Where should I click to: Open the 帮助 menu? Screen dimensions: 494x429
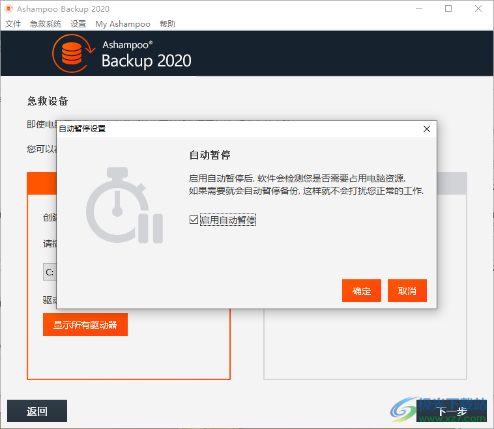point(167,24)
